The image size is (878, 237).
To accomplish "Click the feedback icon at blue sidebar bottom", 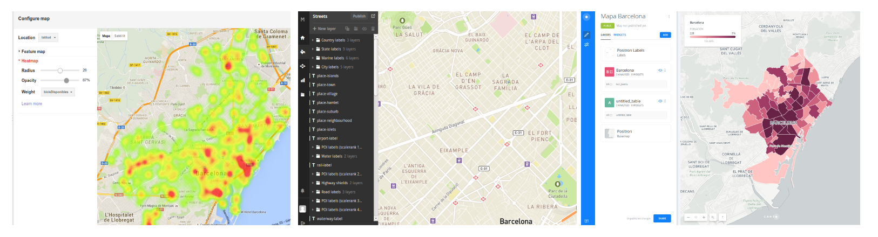I will click(x=587, y=221).
